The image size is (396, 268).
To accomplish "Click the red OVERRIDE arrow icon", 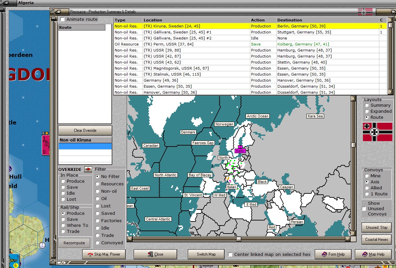I will pos(88,169).
